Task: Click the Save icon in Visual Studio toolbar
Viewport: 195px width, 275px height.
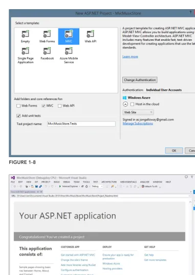Action: click(36, 186)
